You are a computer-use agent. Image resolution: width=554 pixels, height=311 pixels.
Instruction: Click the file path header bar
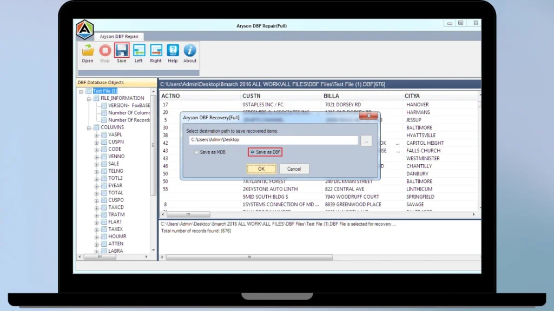click(320, 84)
